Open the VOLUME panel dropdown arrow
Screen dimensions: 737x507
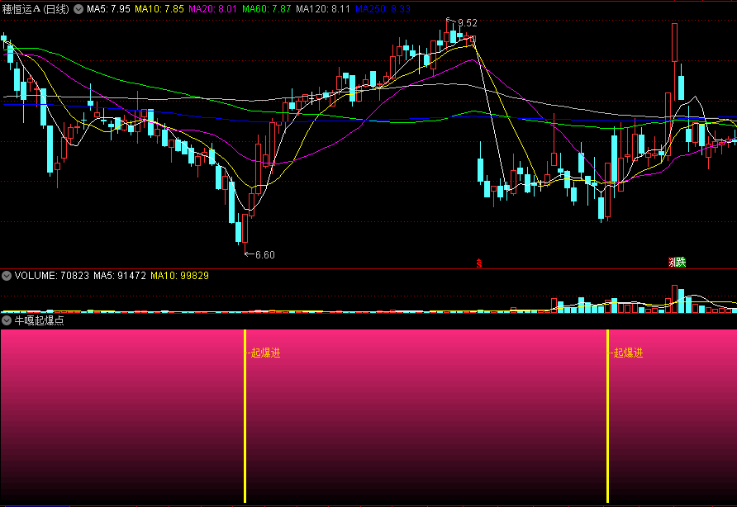(7, 276)
